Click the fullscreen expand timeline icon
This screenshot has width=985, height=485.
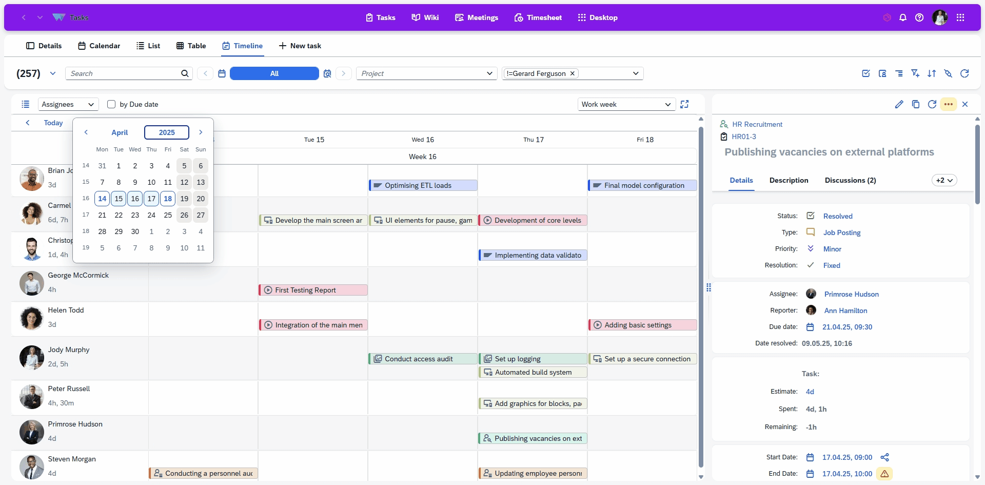[x=684, y=104]
